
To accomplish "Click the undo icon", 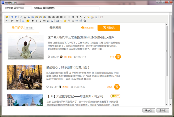I will coord(12,17).
